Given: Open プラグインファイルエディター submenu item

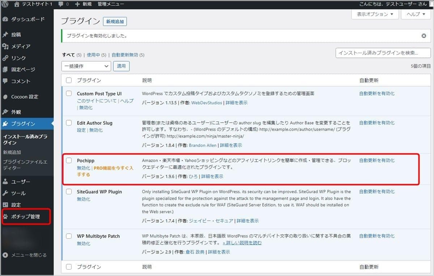Looking at the screenshot, I should (x=25, y=165).
